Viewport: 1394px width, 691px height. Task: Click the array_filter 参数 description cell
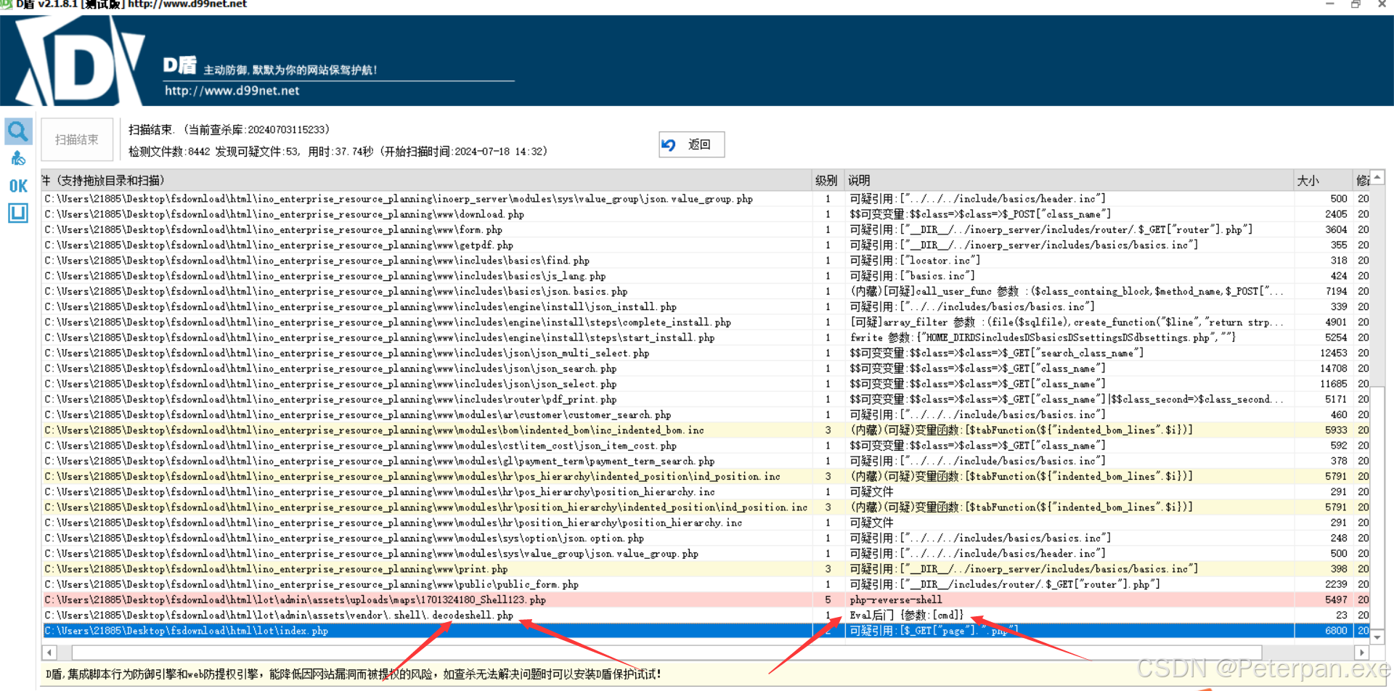(1070, 322)
